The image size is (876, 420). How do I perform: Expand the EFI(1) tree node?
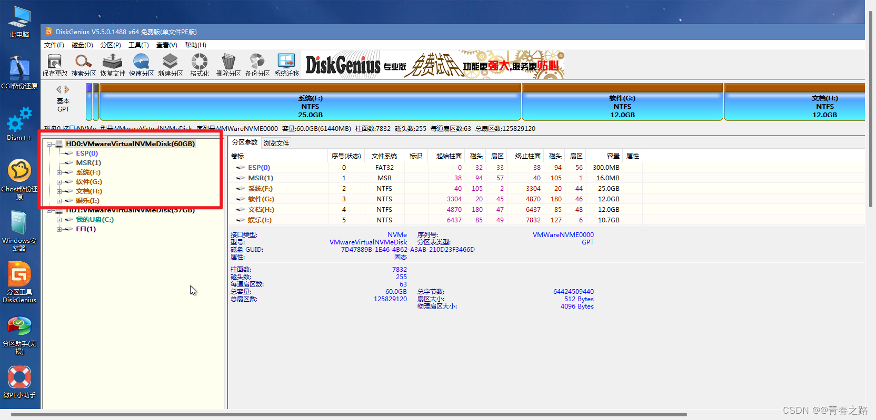pos(59,229)
